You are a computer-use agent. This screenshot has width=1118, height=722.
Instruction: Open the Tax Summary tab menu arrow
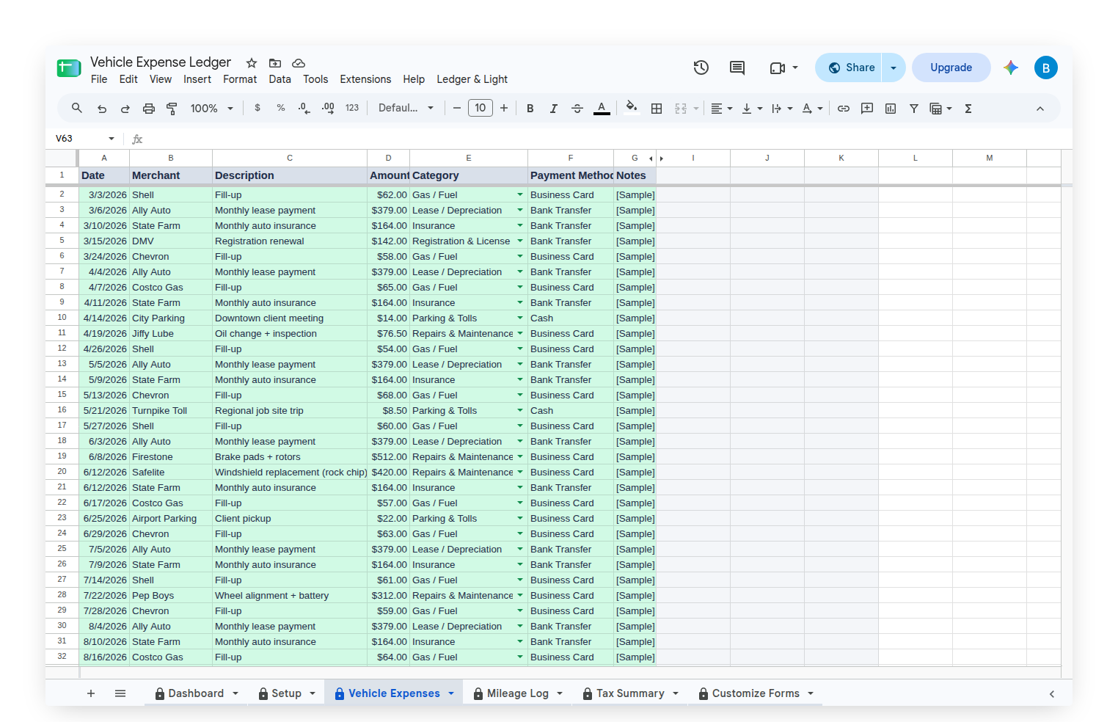(x=676, y=693)
